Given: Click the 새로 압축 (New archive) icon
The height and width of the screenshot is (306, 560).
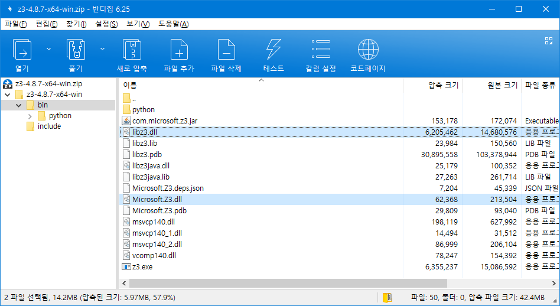Looking at the screenshot, I should pyautogui.click(x=132, y=49).
